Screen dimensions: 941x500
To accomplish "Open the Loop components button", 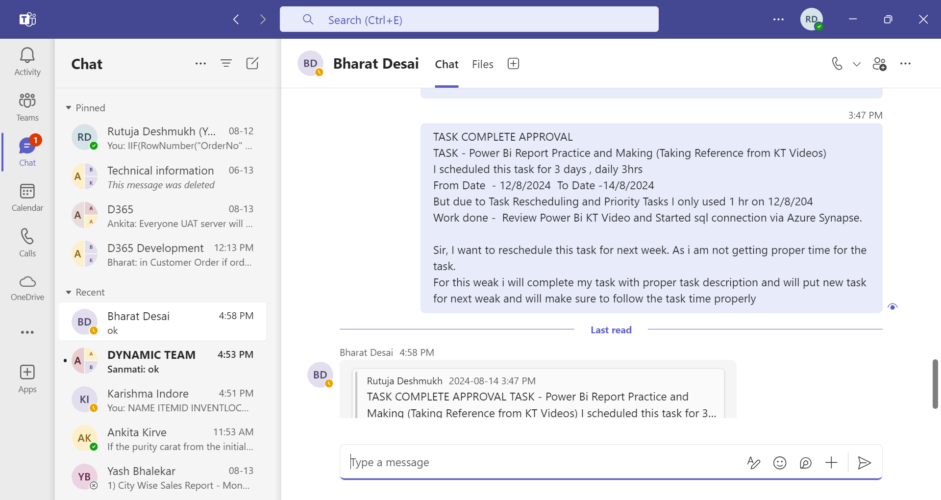I will 806,462.
